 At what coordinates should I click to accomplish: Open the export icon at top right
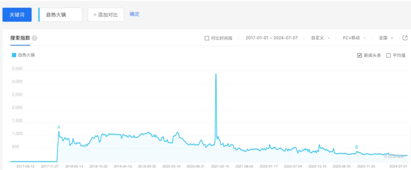tap(405, 38)
